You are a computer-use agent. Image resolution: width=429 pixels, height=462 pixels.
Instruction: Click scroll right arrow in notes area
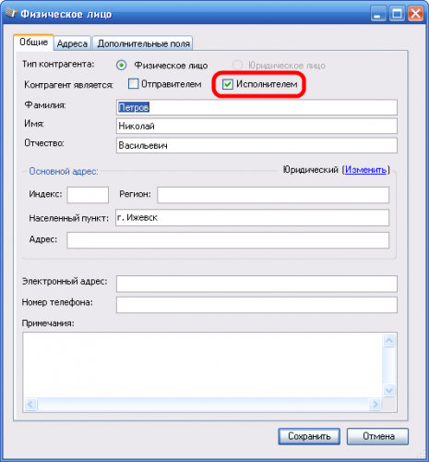pos(375,404)
